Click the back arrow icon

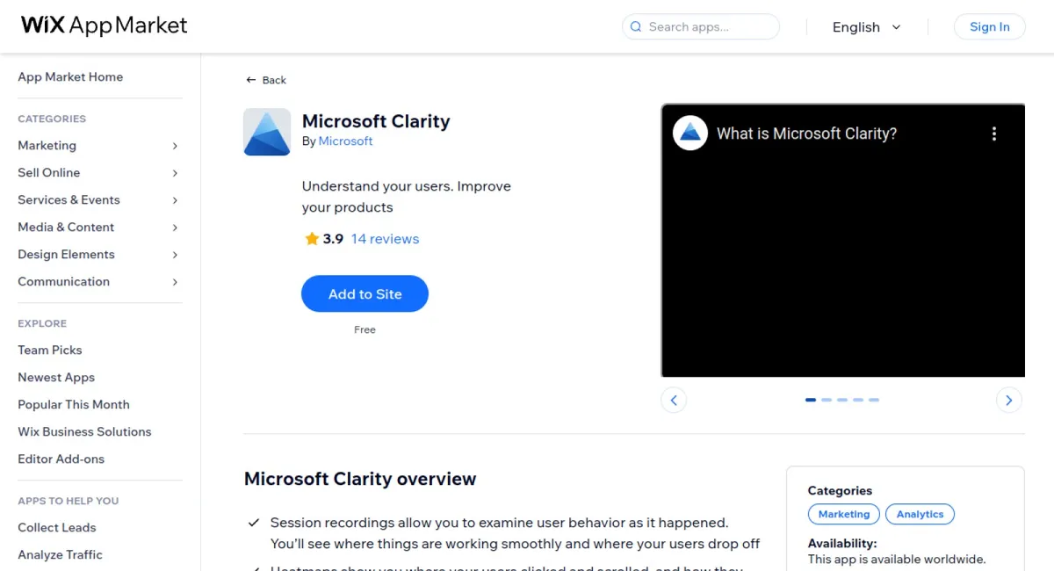tap(250, 80)
